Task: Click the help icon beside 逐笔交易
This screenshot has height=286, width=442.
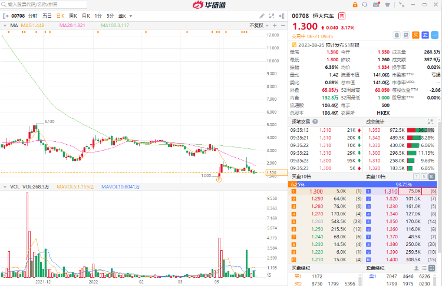Action: pos(315,122)
